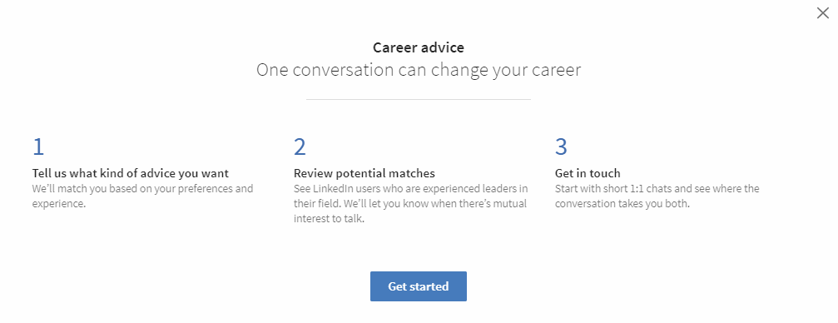Click the step number 1
The width and height of the screenshot is (838, 323).
[x=38, y=147]
